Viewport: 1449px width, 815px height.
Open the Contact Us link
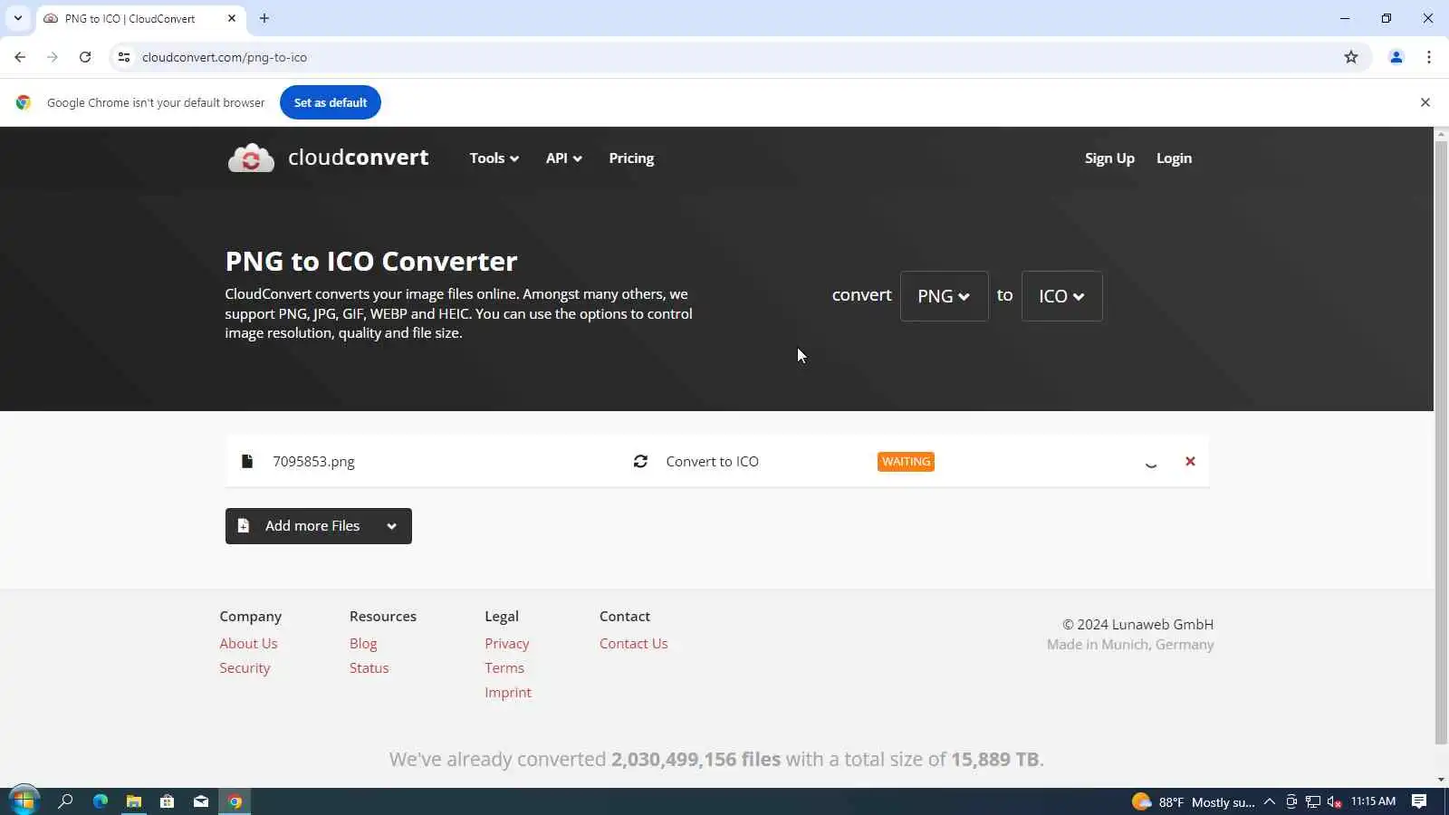[633, 644]
